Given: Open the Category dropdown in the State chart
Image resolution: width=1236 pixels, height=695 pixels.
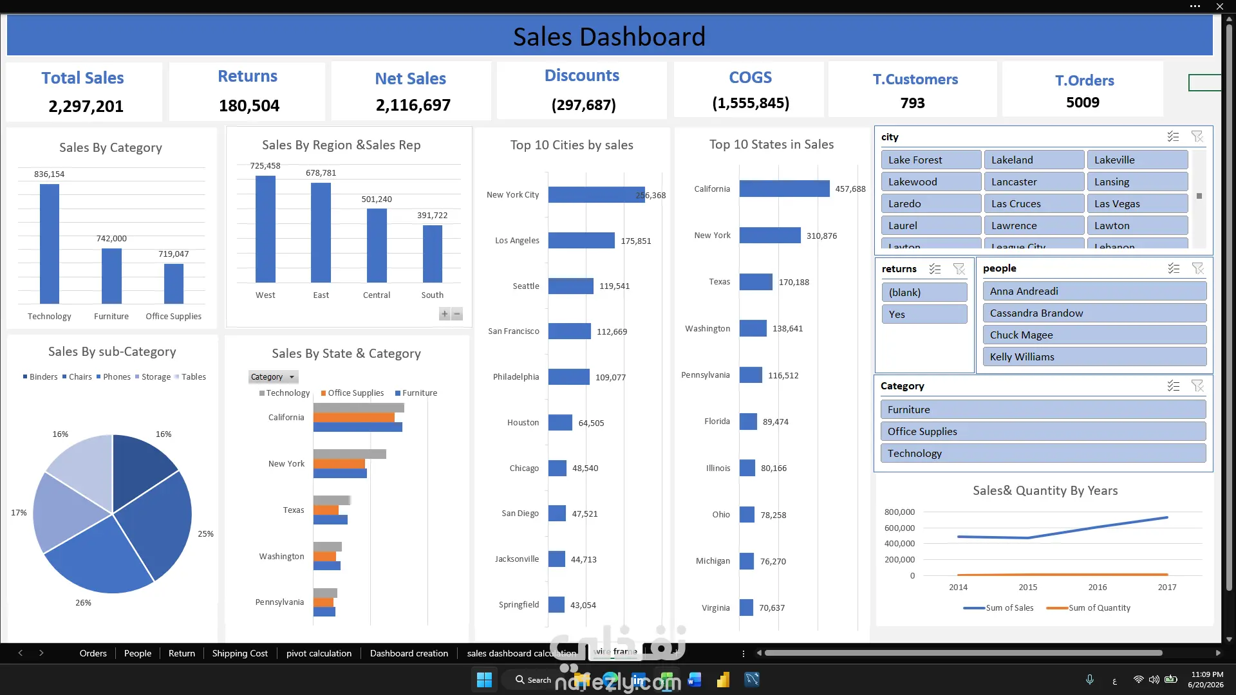Looking at the screenshot, I should click(273, 377).
